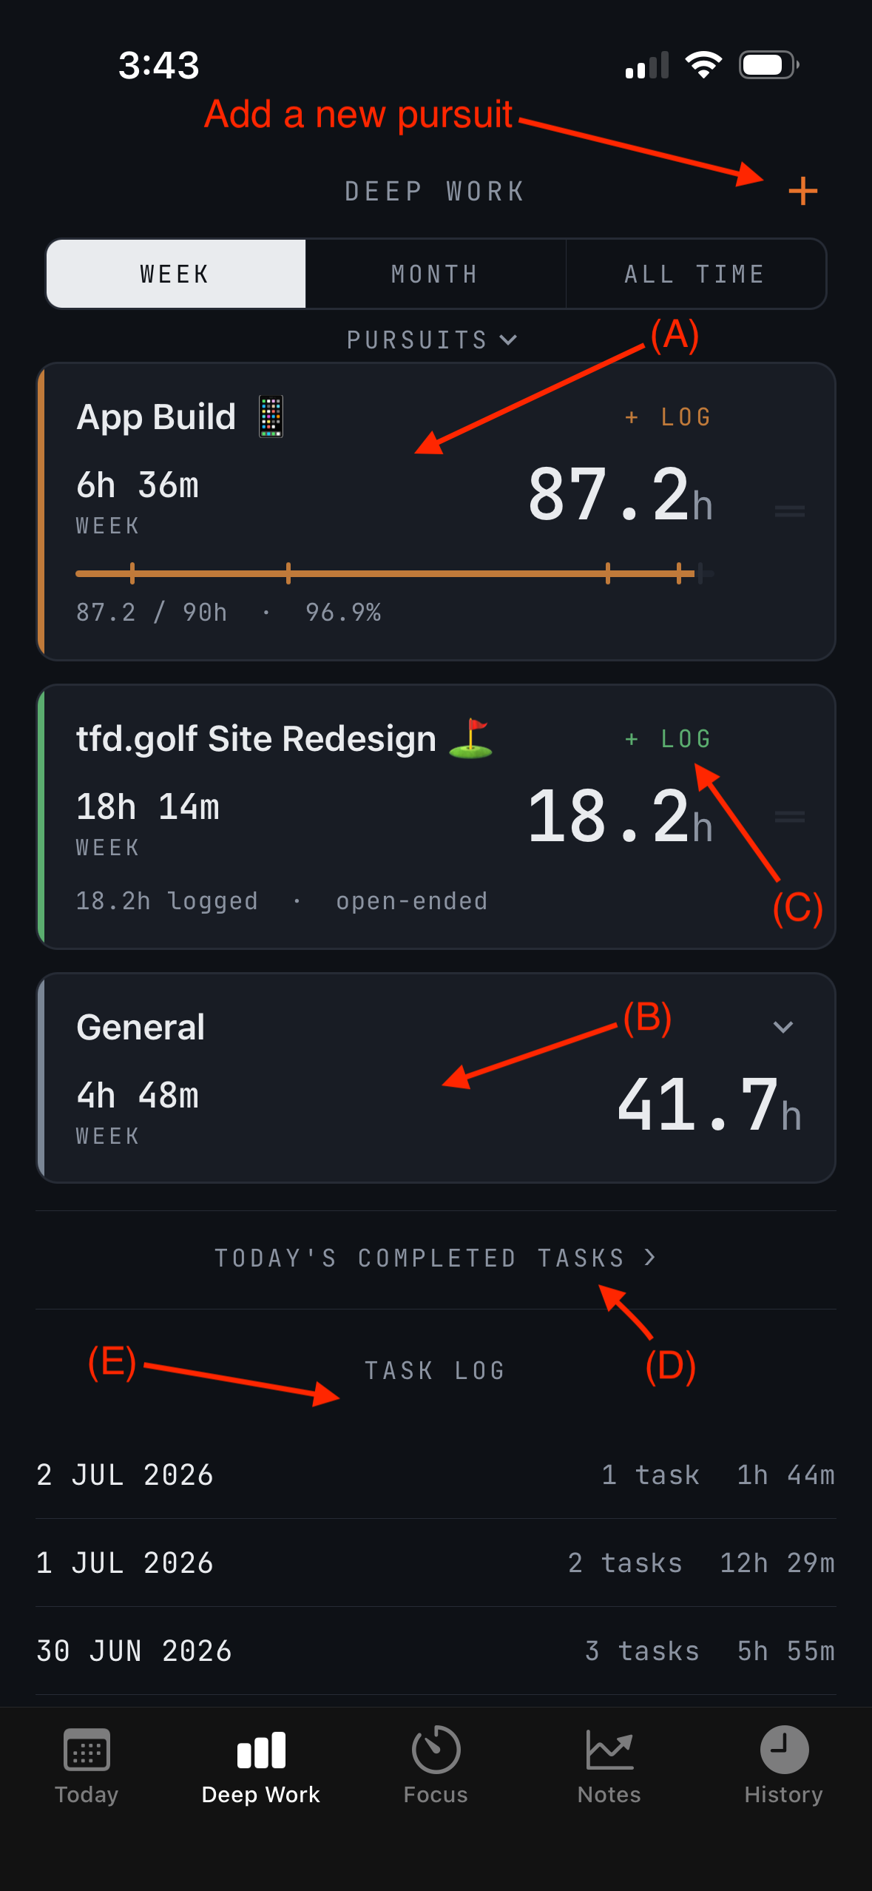Screen dimensions: 872x1891
Task: Tap the cellular signal icon
Action: coord(647,65)
